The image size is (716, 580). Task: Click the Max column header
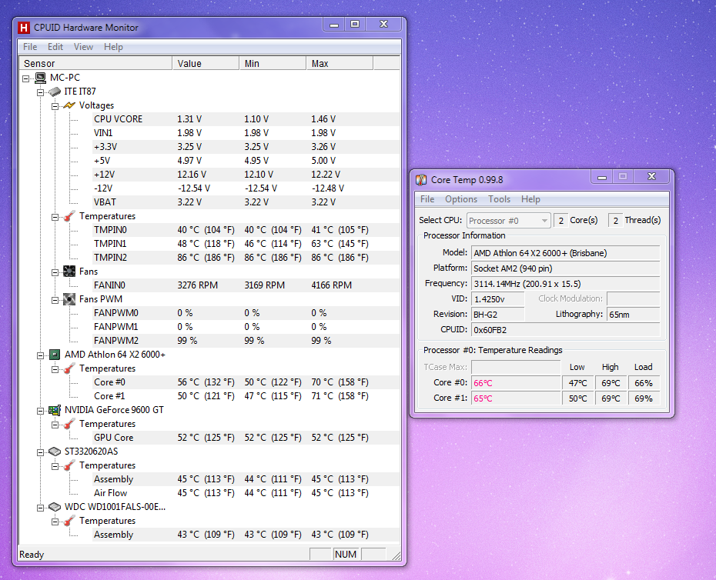pyautogui.click(x=340, y=63)
